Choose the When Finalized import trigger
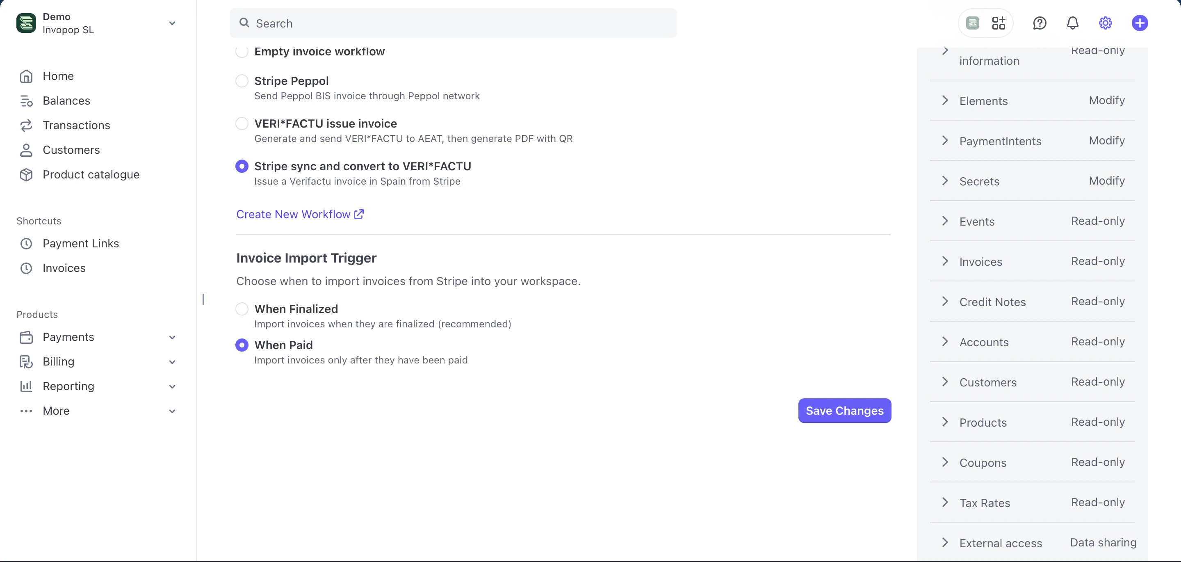Image resolution: width=1181 pixels, height=562 pixels. click(x=242, y=308)
